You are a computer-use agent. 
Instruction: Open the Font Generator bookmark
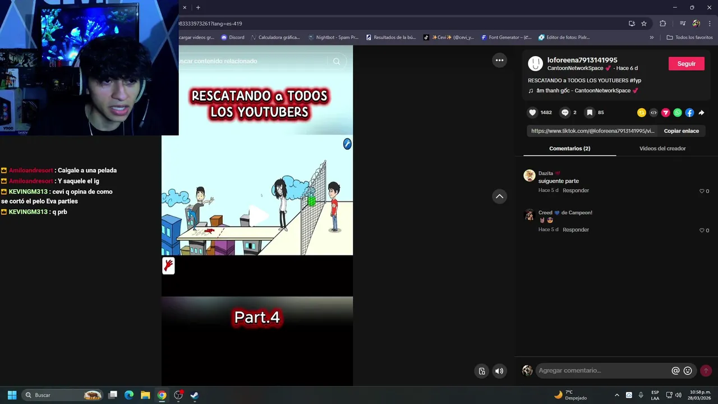(x=506, y=38)
